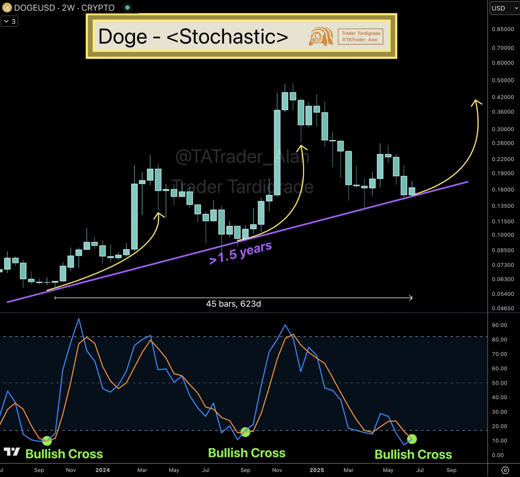Click the 80.00 stochastic scale label
Viewport: 520px width, 477px height.
500,340
